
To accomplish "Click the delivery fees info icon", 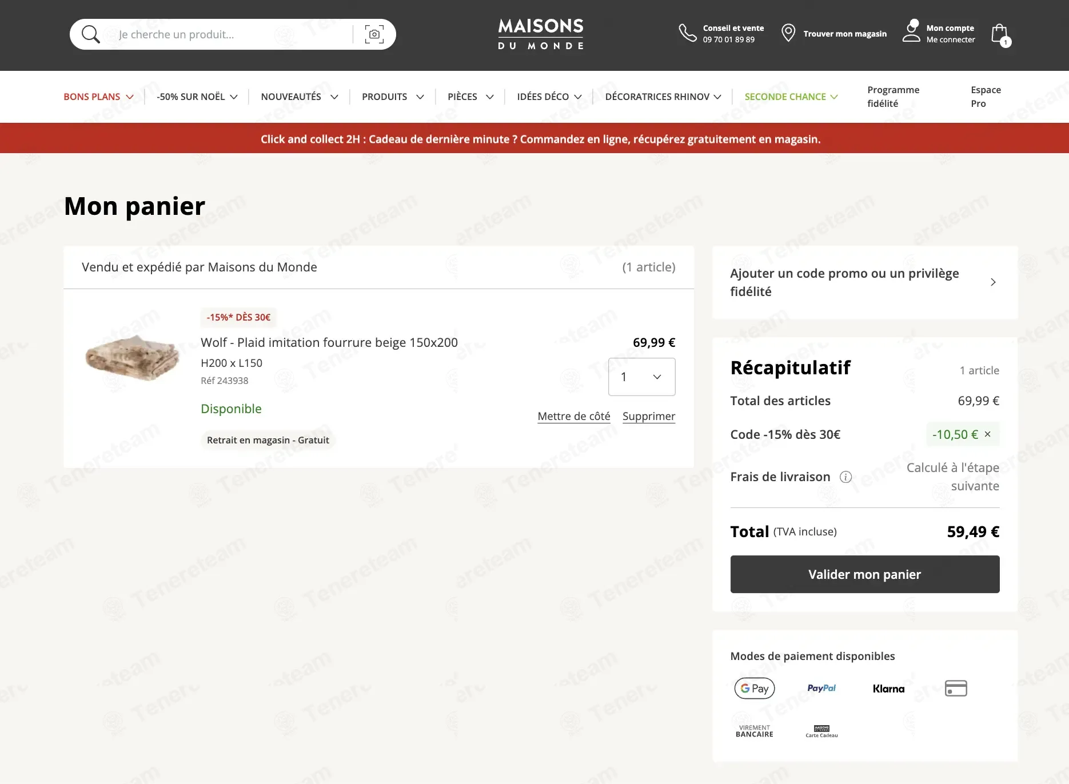I will pyautogui.click(x=845, y=477).
